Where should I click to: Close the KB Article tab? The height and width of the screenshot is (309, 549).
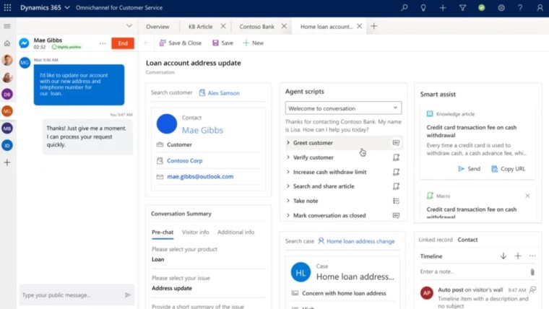click(223, 26)
